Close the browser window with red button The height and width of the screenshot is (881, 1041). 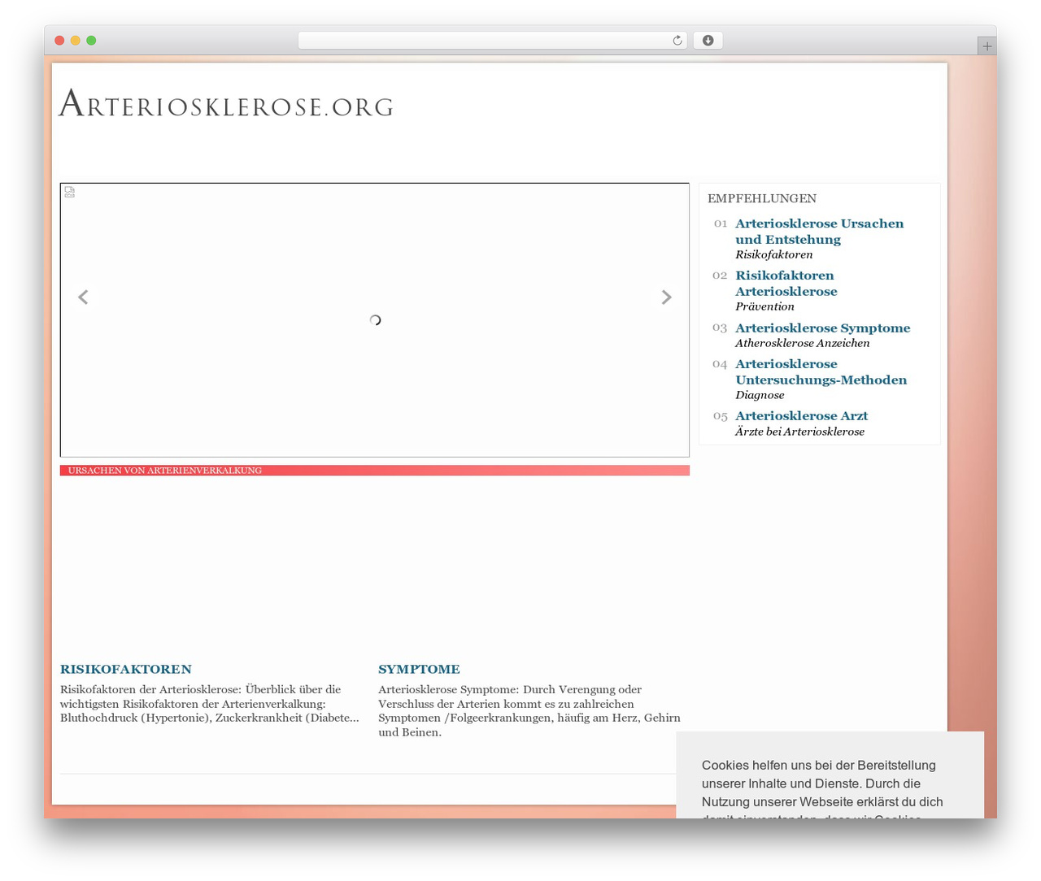point(59,41)
